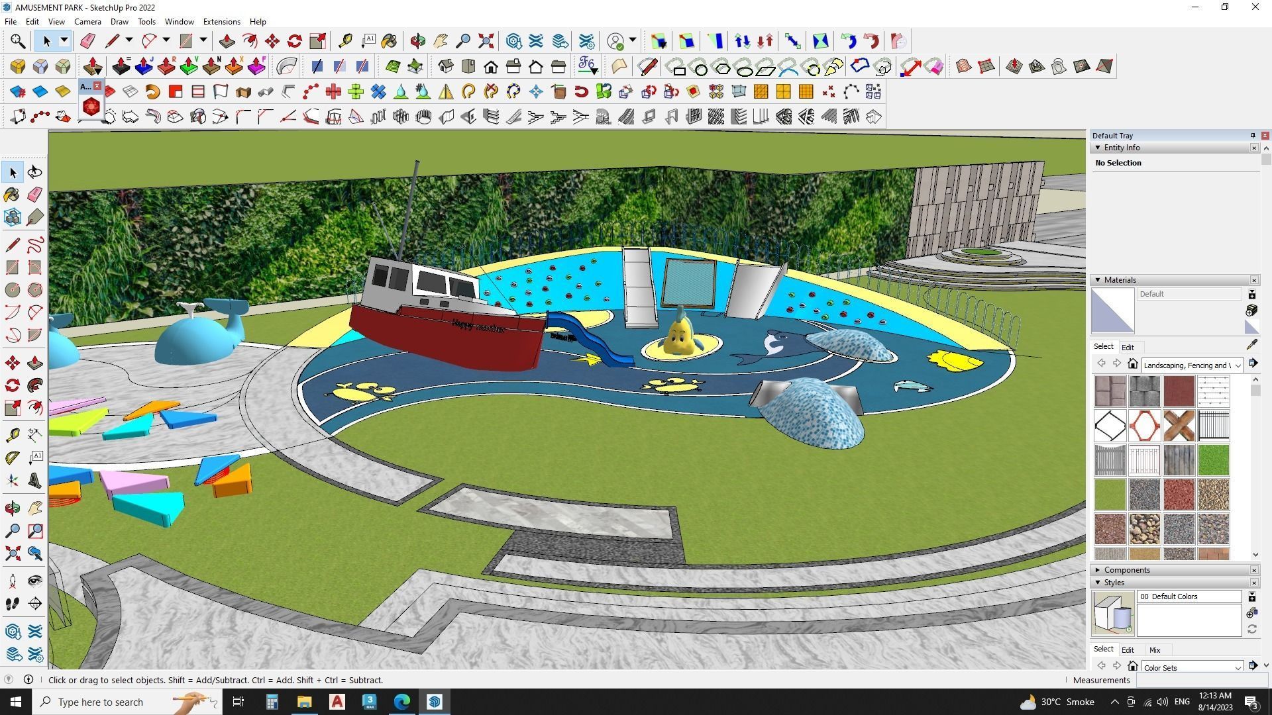Expand the Components panel
Image resolution: width=1272 pixels, height=715 pixels.
(1098, 570)
